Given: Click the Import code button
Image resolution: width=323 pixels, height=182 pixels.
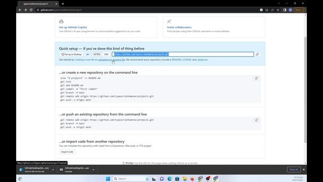Looking at the screenshot, I should (67, 152).
